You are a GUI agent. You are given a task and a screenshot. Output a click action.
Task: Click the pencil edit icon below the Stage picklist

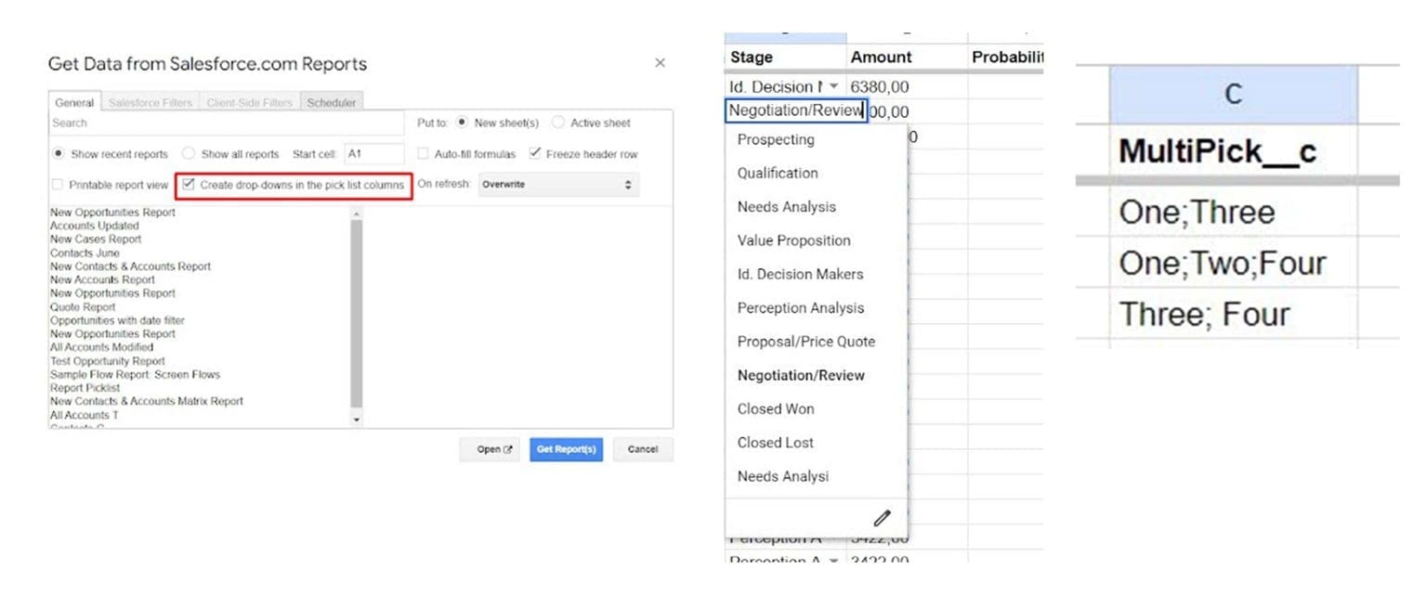tap(881, 518)
